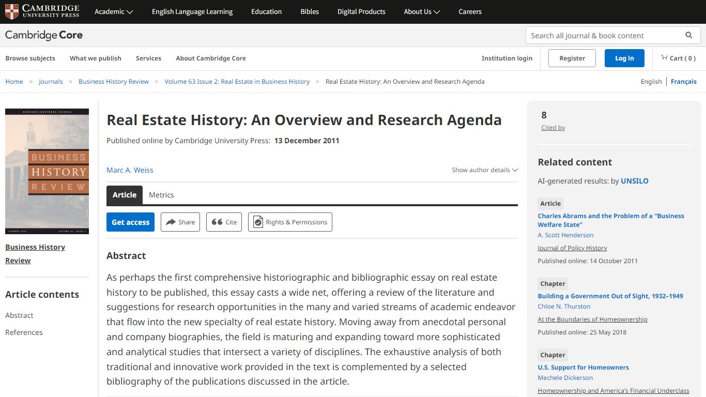Image resolution: width=706 pixels, height=397 pixels.
Task: Click Institution login link
Action: pyautogui.click(x=507, y=58)
